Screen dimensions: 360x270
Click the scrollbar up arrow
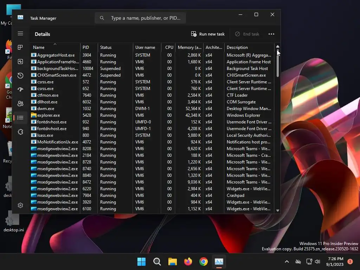tap(278, 46)
